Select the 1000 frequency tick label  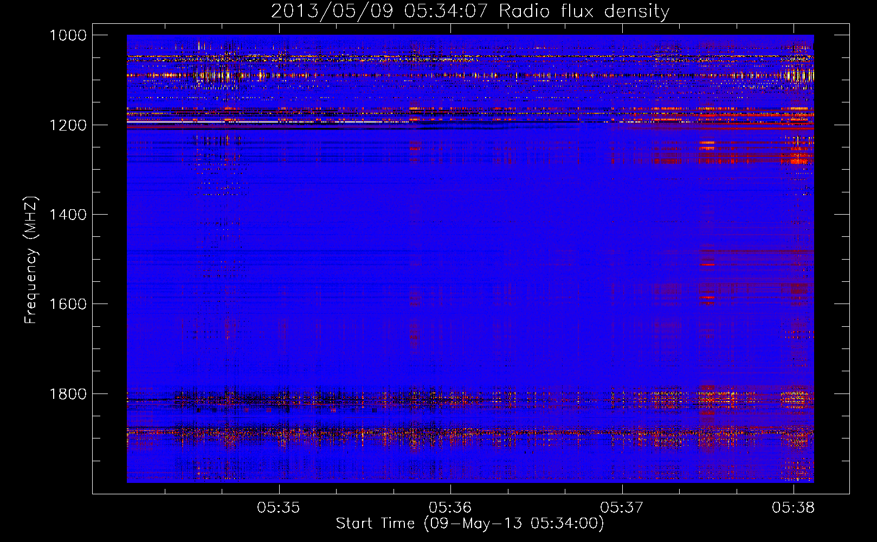[x=68, y=35]
